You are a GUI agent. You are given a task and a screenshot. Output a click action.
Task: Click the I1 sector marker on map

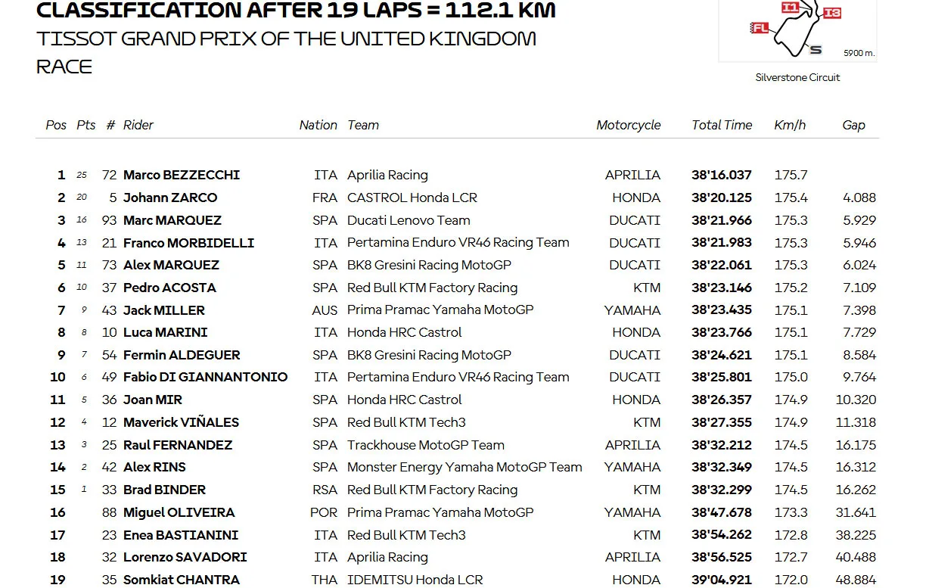click(790, 7)
